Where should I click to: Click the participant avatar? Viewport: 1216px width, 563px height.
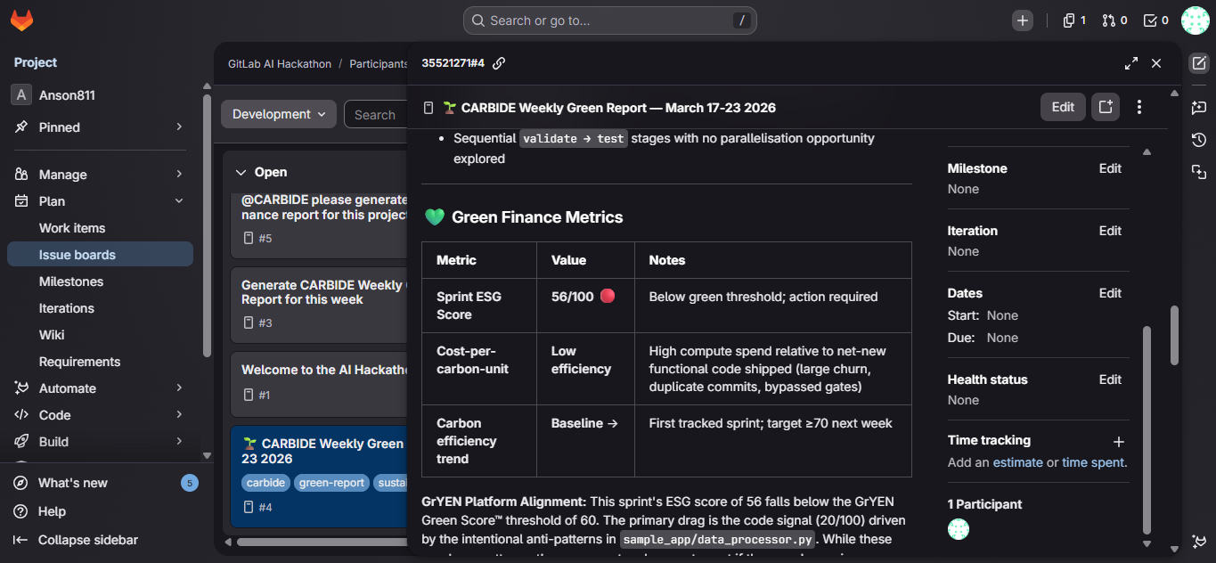pyautogui.click(x=959, y=529)
